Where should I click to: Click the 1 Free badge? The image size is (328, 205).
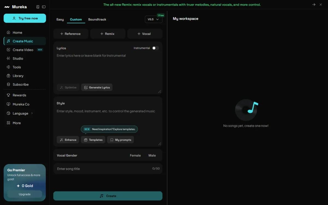pyautogui.click(x=160, y=15)
